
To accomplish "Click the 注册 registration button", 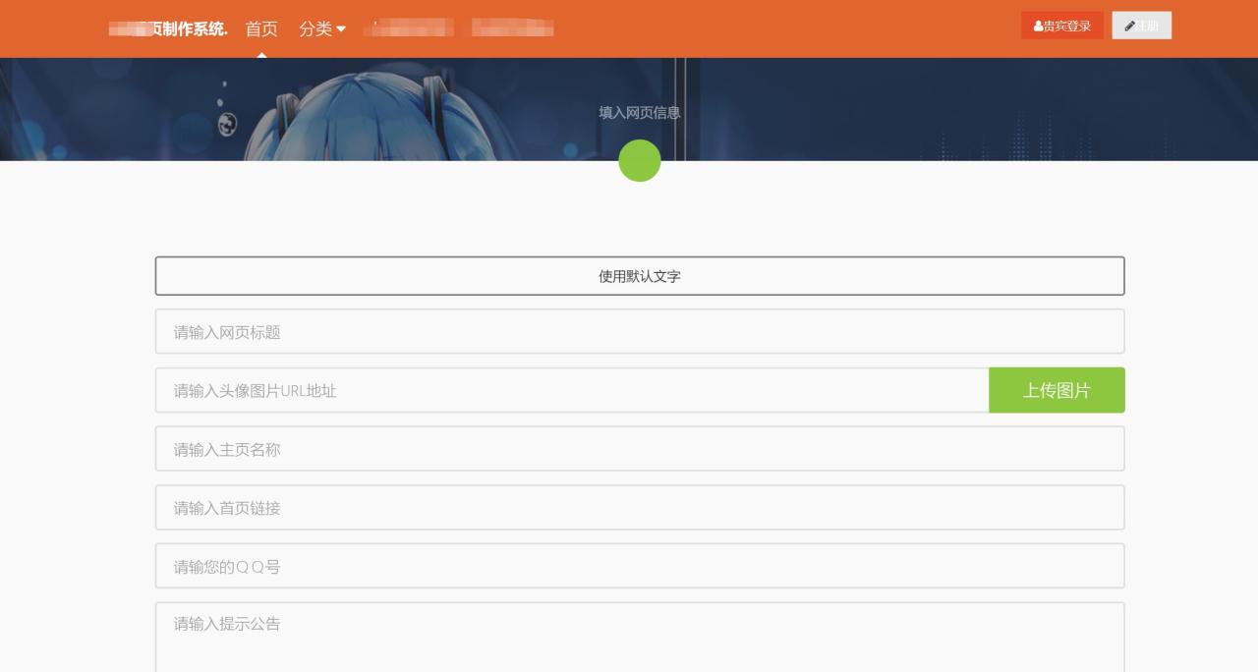I will pos(1141,25).
